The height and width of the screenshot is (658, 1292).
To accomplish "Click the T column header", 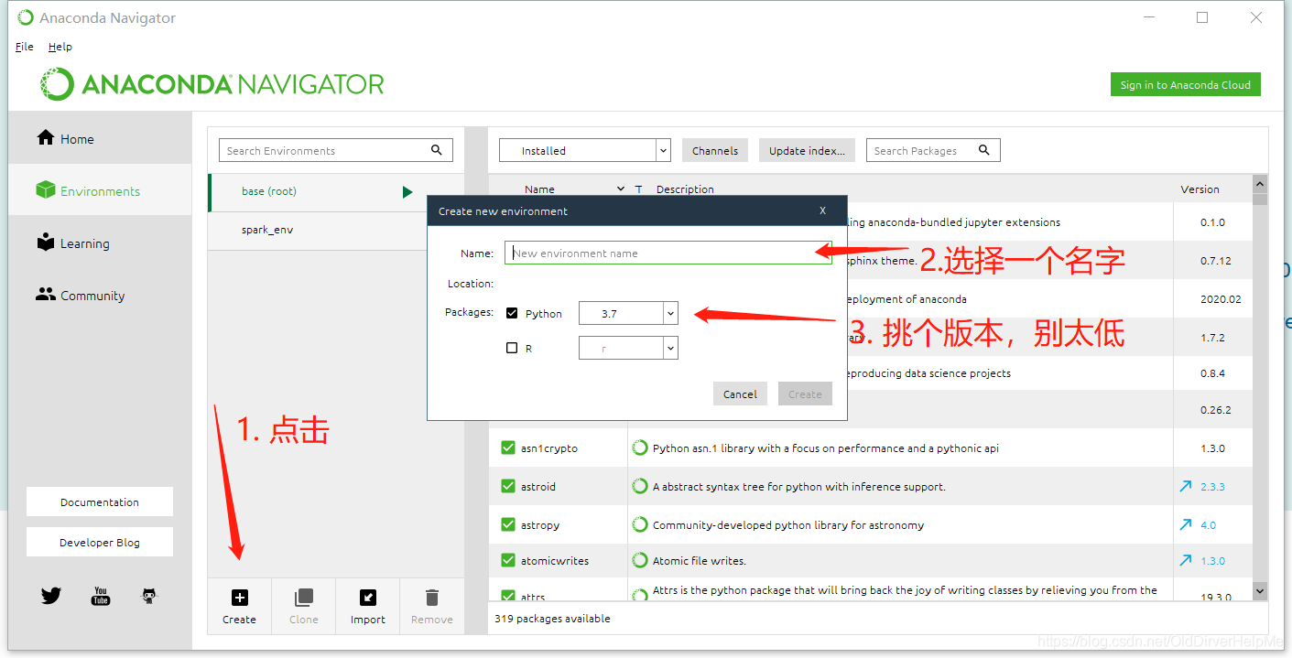I will pos(638,189).
